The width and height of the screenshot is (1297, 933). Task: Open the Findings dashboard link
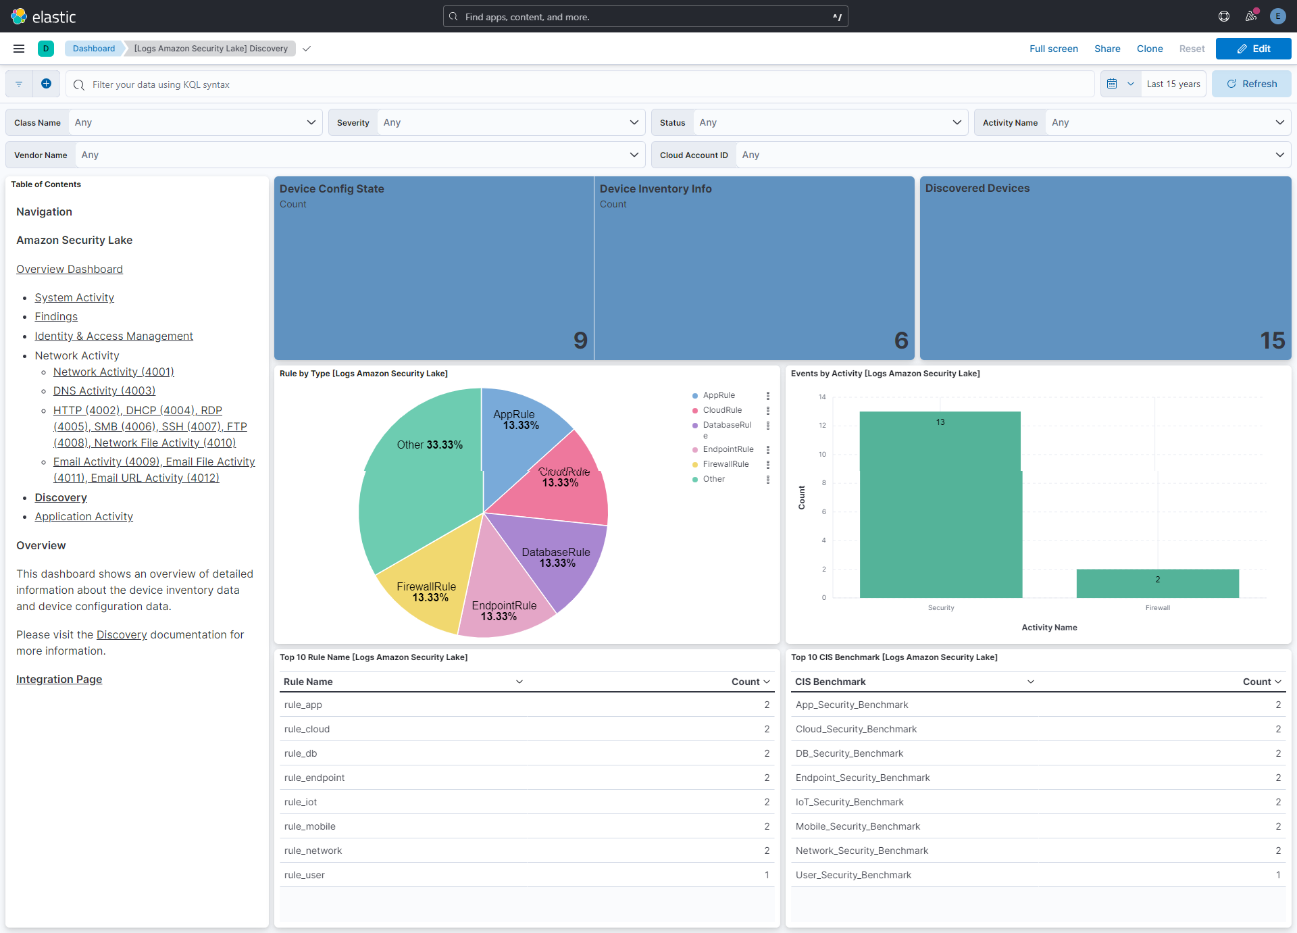pyautogui.click(x=56, y=316)
